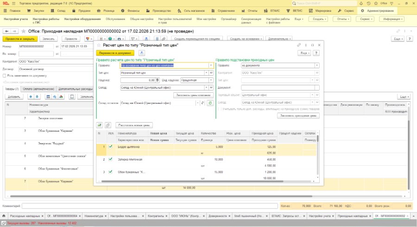Switch to the Номенклатура bottom tab
Image resolution: width=417 pixels, height=227 pixels.
[94, 216]
